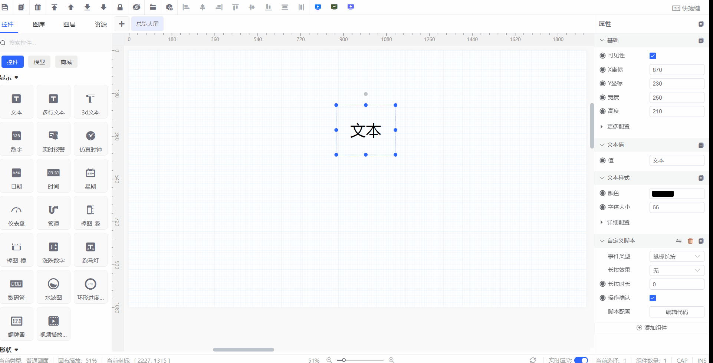Screen dimensions: 713x363
Task: Select the 水波图 widget icon
Action: coord(53,287)
